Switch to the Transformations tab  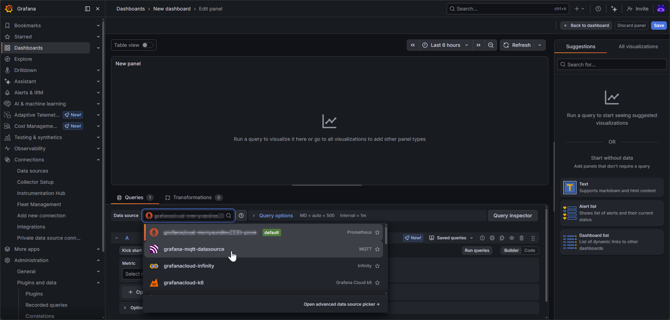(x=194, y=197)
